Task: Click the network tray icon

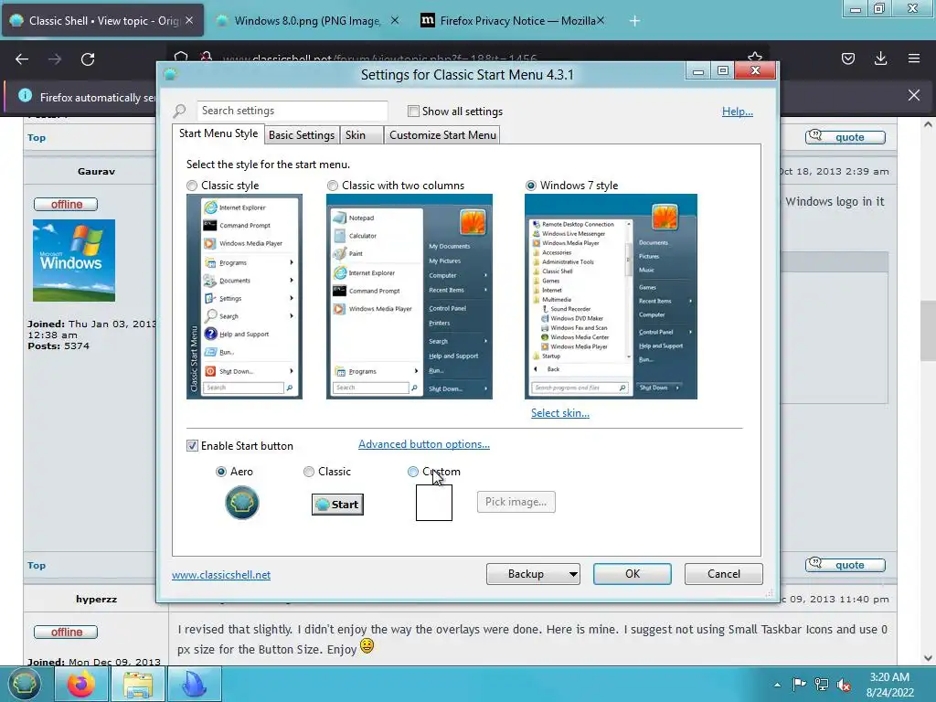Action: point(822,684)
